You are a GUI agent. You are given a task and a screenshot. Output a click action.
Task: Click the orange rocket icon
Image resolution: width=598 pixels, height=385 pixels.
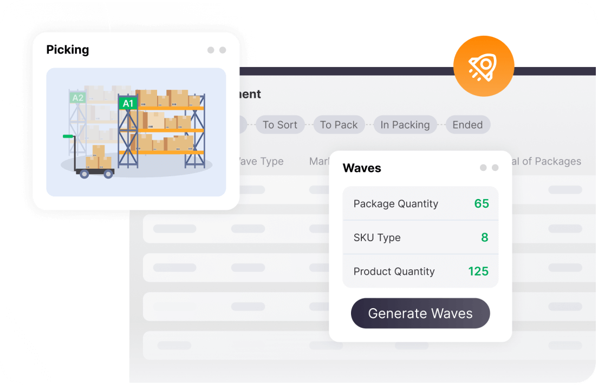(x=483, y=67)
